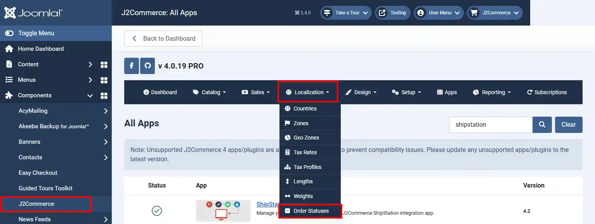Screen dimensions: 595x224
Task: Click the Content sidebar item
Action: (28, 64)
